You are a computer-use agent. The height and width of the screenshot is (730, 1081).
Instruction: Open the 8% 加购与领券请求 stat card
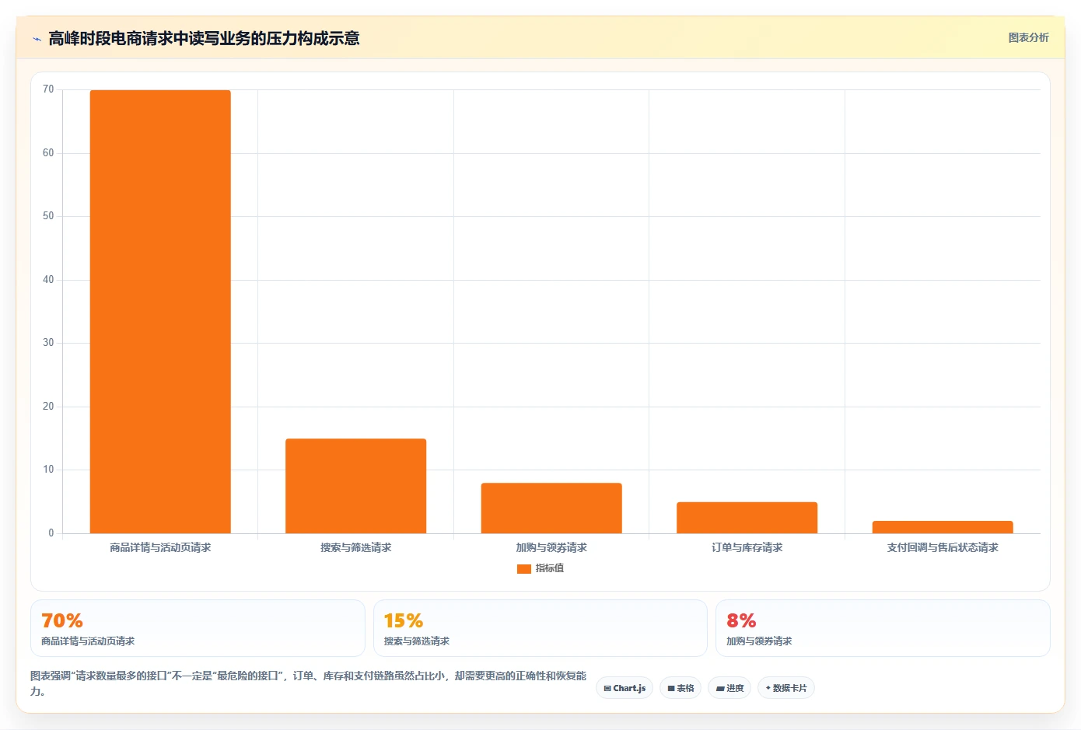click(883, 628)
